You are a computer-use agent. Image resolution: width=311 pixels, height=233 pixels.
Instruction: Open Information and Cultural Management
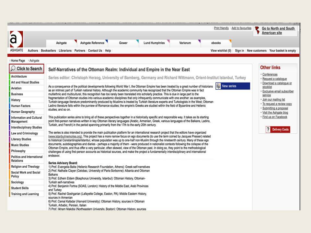pyautogui.click(x=26, y=120)
